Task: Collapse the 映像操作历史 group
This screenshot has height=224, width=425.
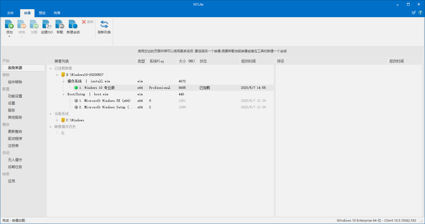Action: coord(50,127)
